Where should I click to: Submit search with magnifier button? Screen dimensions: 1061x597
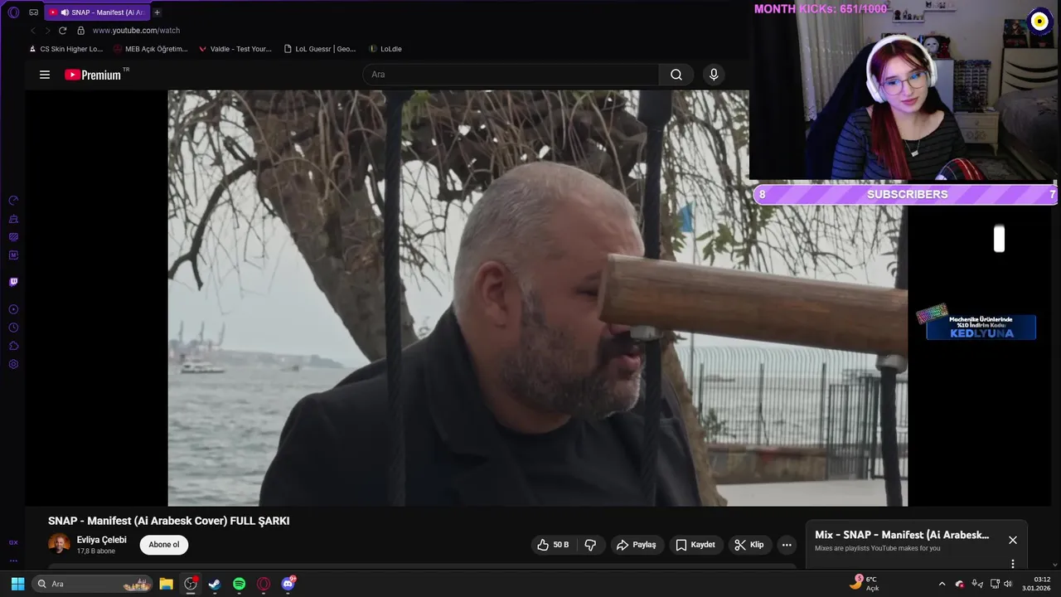coord(676,75)
